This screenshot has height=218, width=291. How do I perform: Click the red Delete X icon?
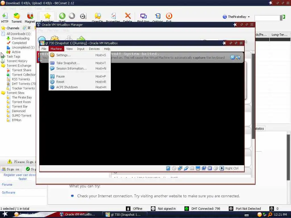click(128, 16)
